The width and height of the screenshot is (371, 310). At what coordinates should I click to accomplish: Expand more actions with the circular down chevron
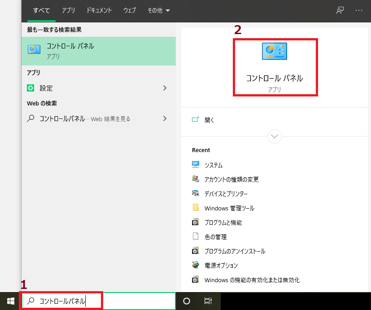click(275, 136)
